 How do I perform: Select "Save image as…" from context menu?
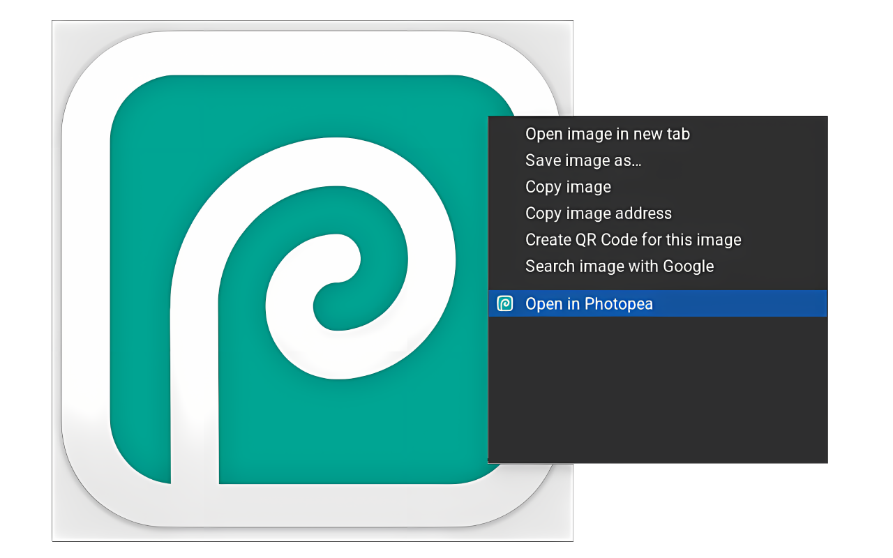tap(657, 160)
